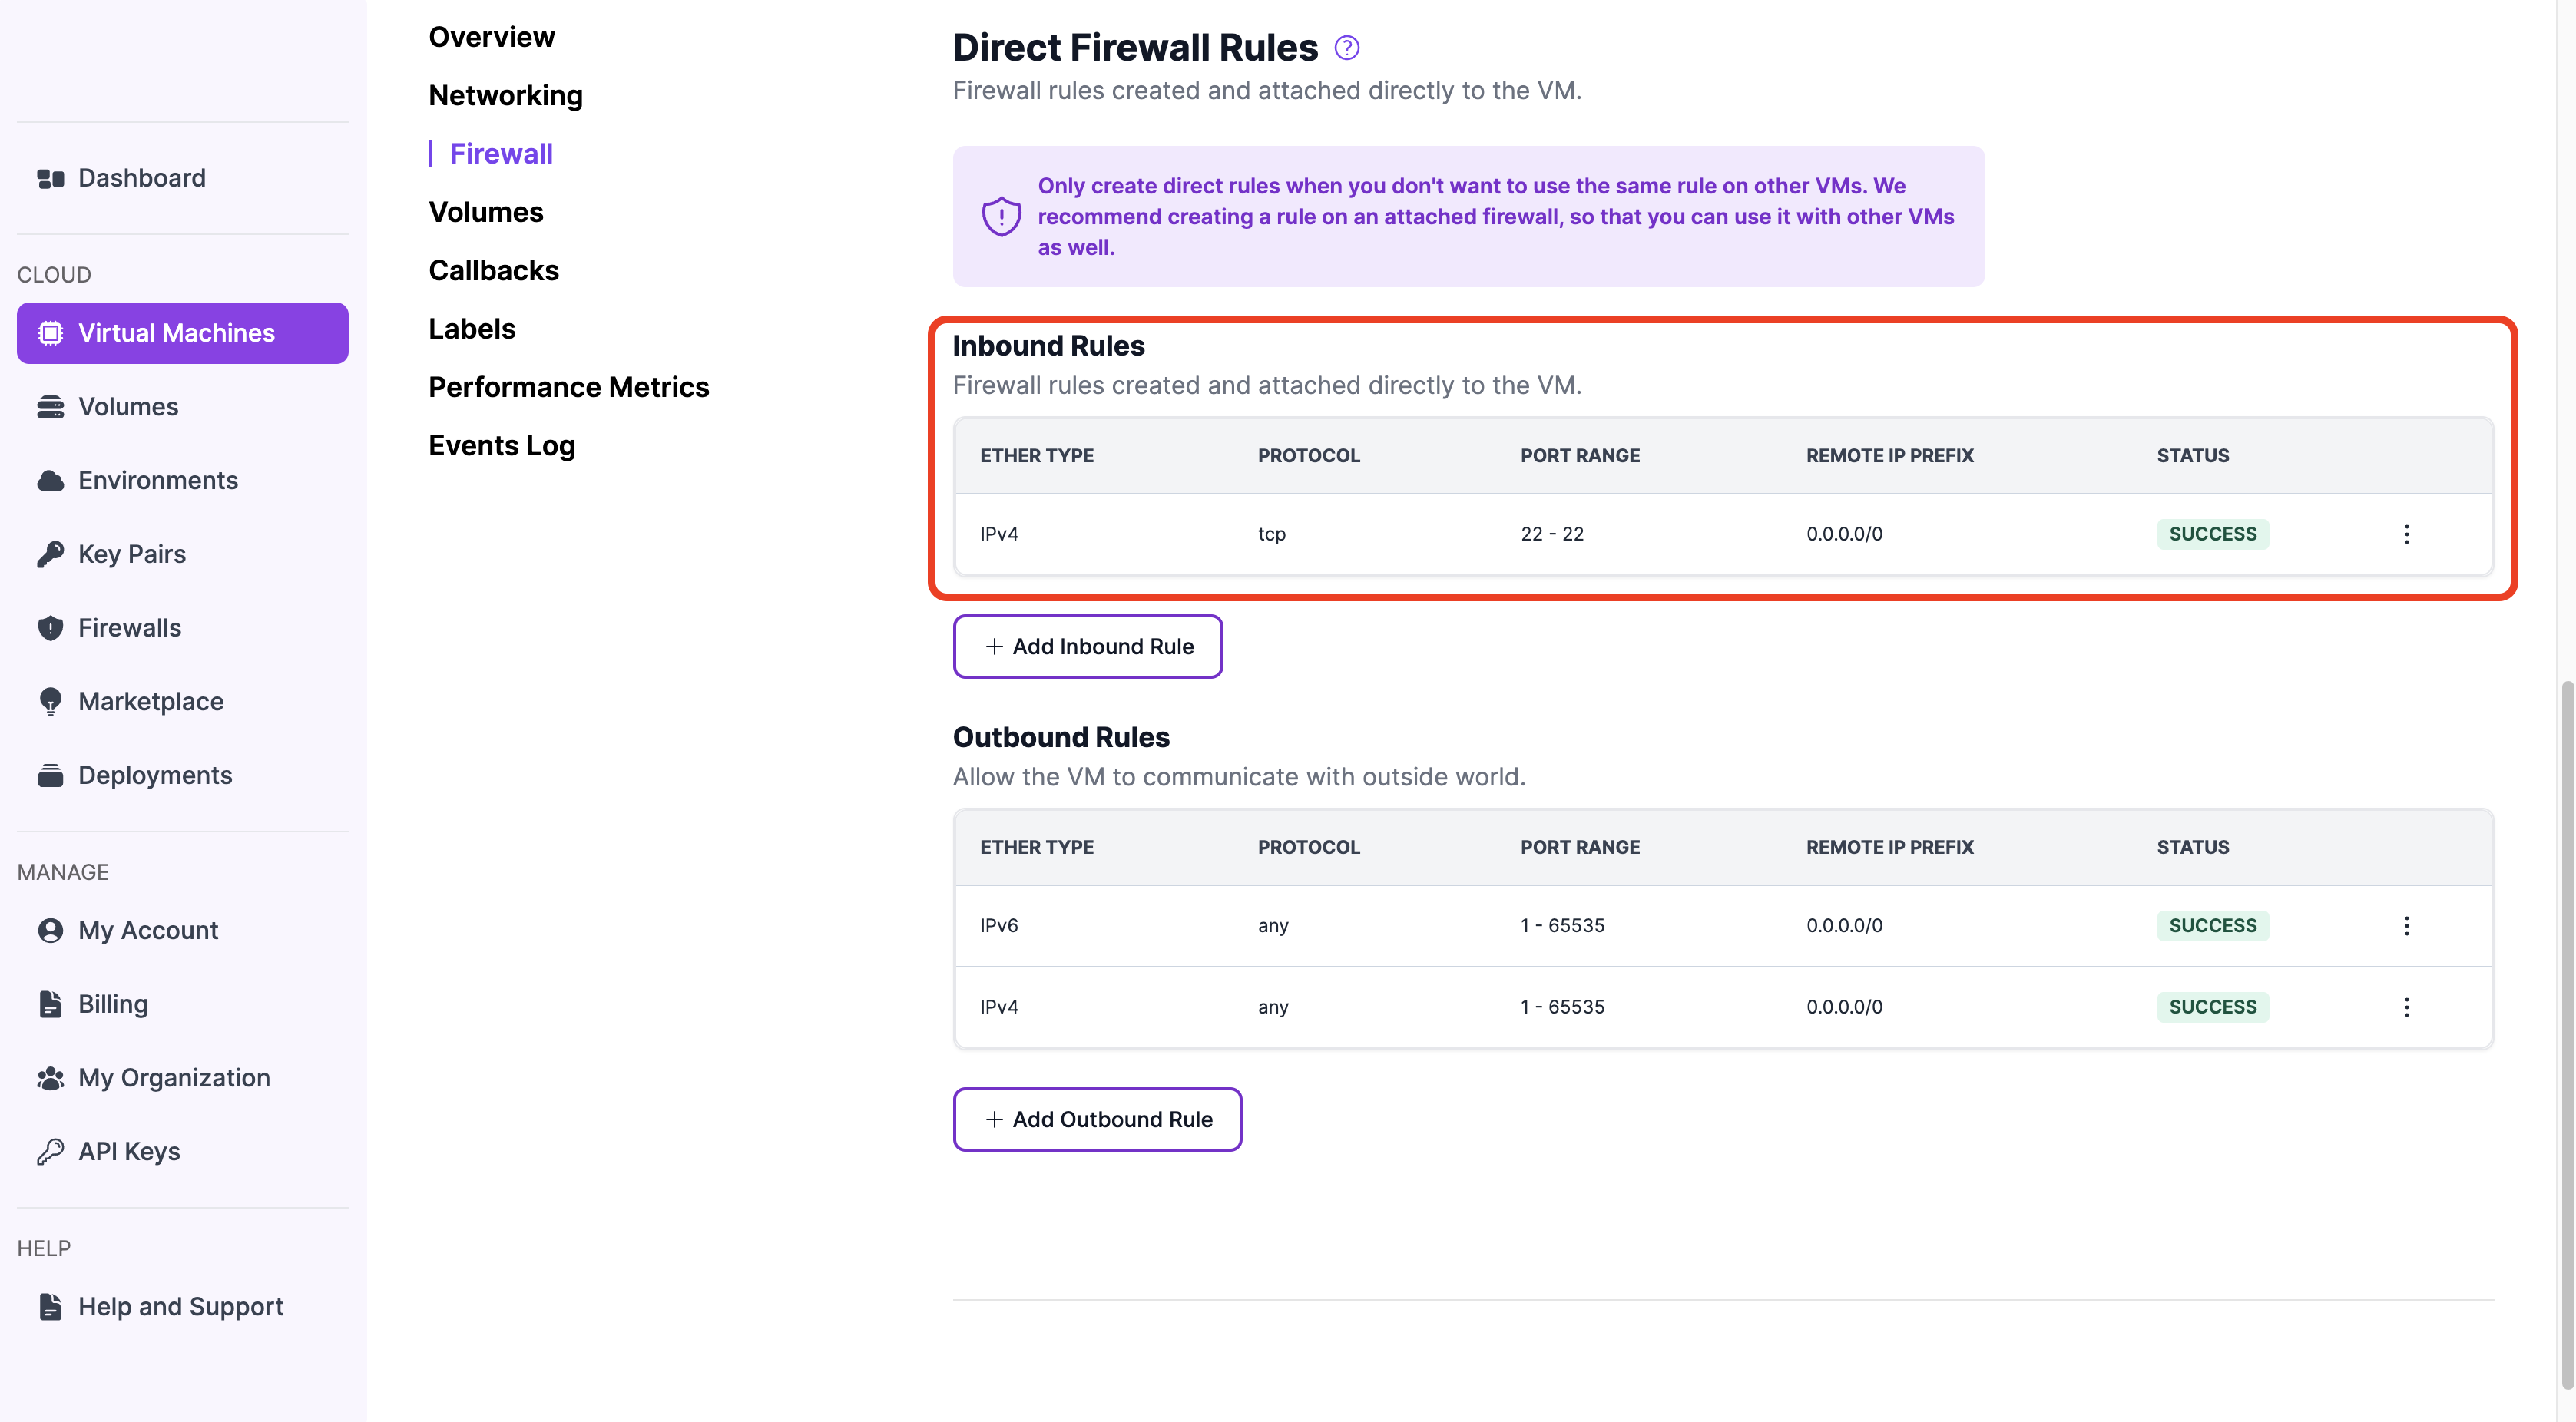Click the API Keys icon
The image size is (2576, 1422).
[50, 1152]
